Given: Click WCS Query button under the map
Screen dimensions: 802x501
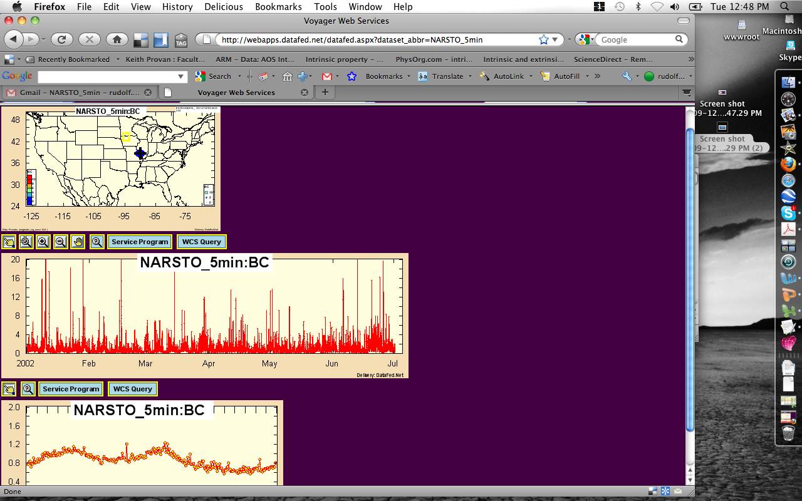Looking at the screenshot, I should [201, 242].
